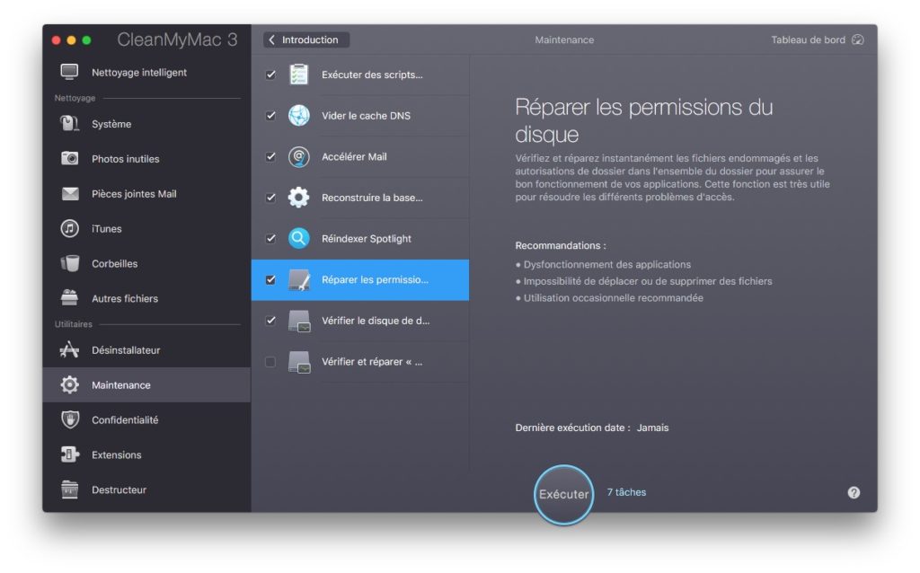Uncheck Reconstruire la base checkbox
The image size is (920, 573).
270,198
